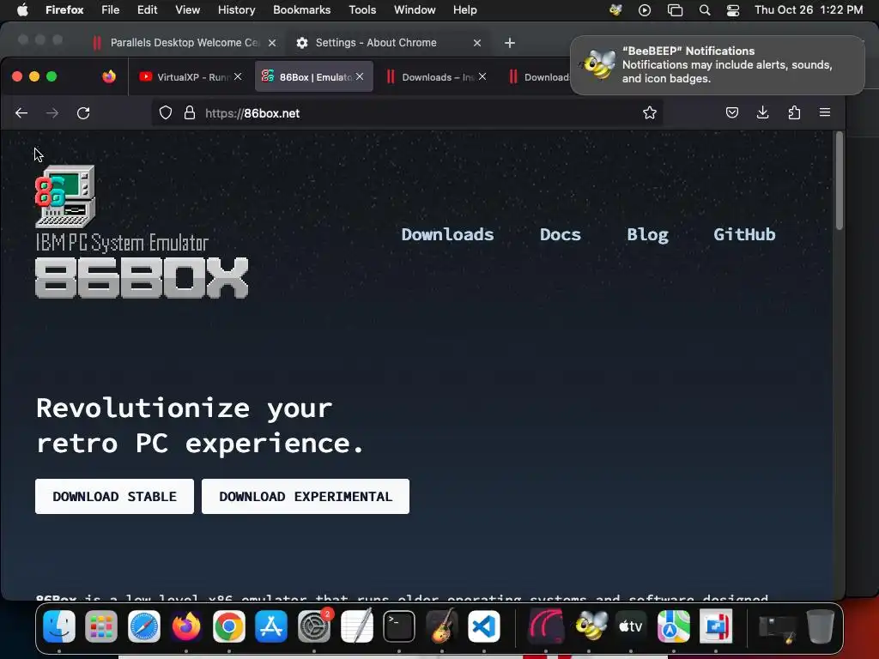Open the Apple menu

pyautogui.click(x=22, y=10)
